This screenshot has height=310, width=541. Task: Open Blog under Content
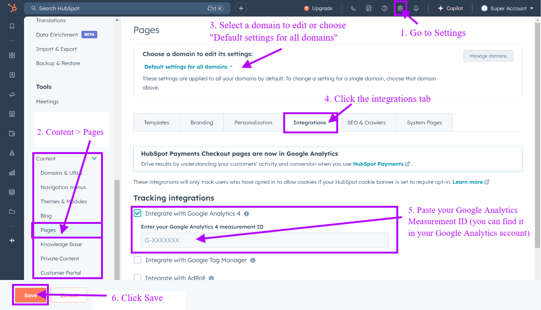click(46, 216)
